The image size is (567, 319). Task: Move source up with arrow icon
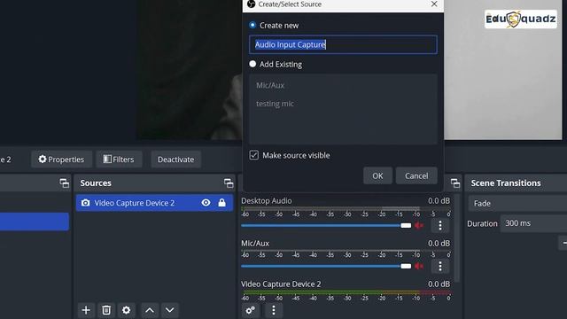[150, 310]
